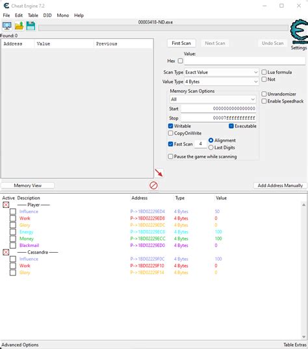
Task: Select the P->1BD02229ECC address cell
Action: tap(148, 239)
